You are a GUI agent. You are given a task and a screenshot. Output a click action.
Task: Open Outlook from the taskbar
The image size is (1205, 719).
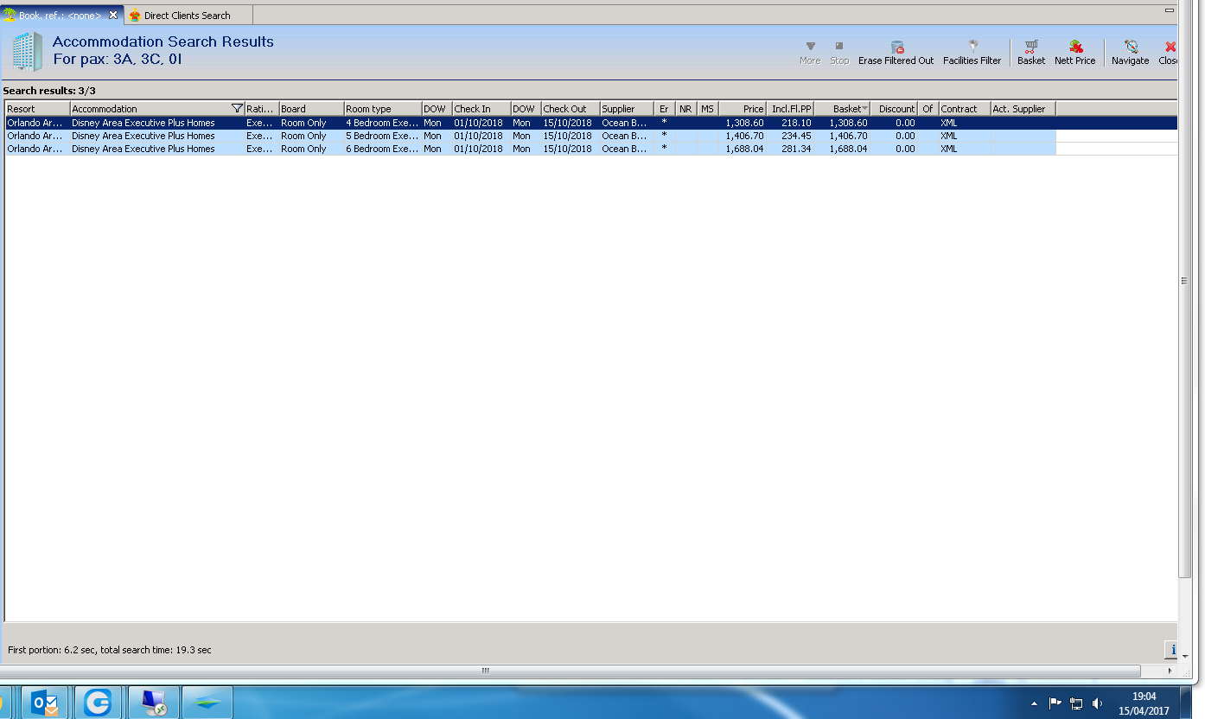pos(44,703)
